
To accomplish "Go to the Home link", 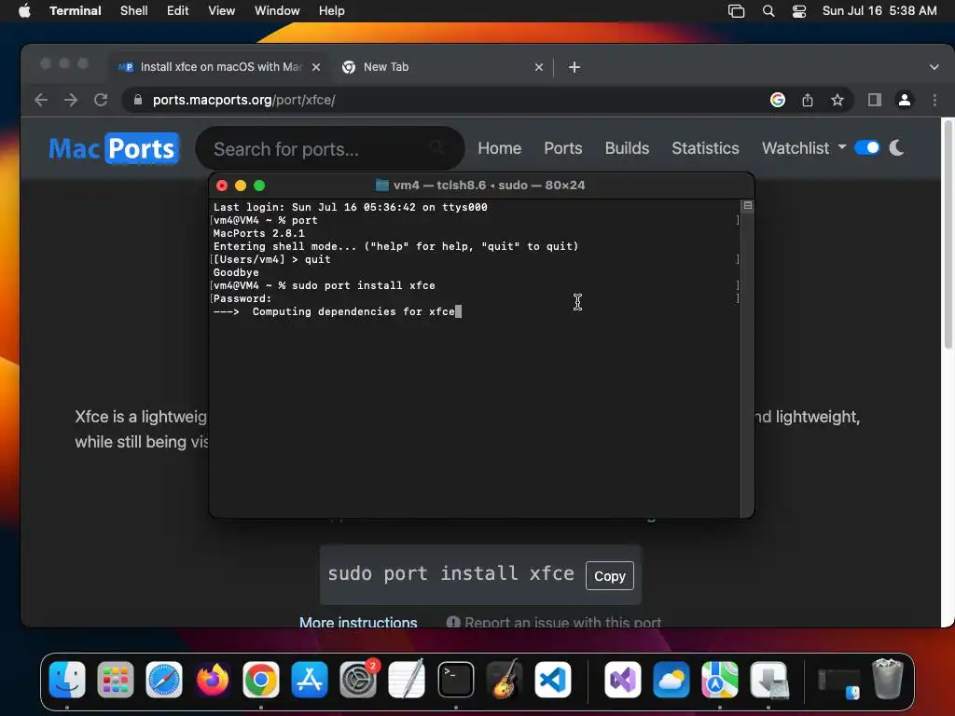I will 500,148.
